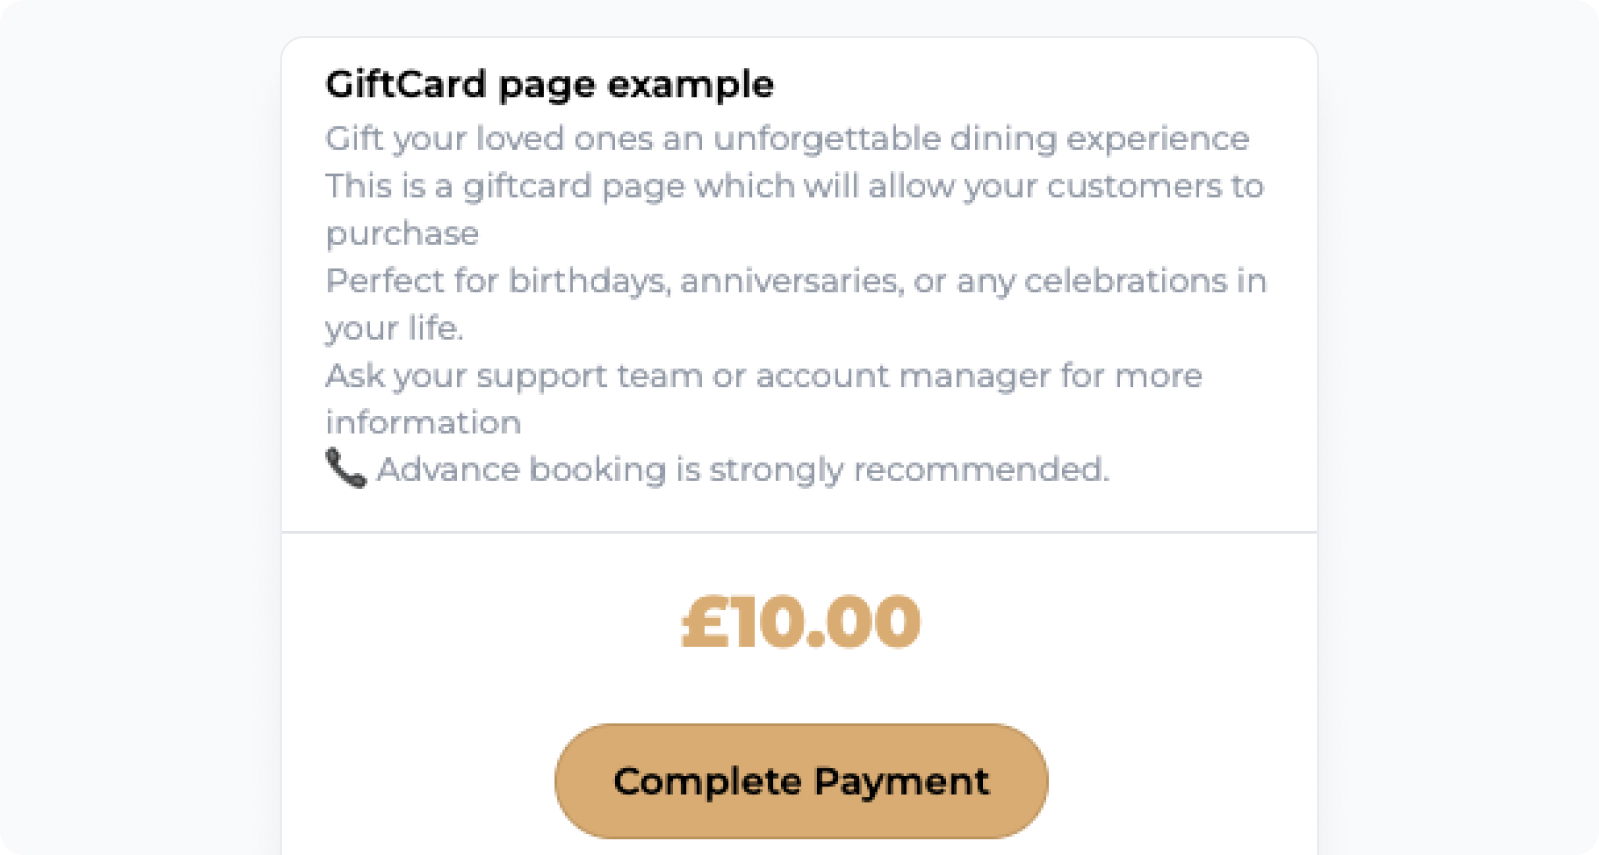Click the word GiftCard in the title
The height and width of the screenshot is (855, 1599).
click(406, 84)
